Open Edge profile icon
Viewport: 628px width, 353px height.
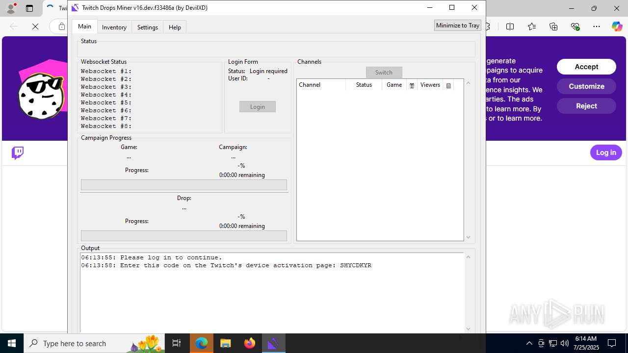click(x=11, y=8)
